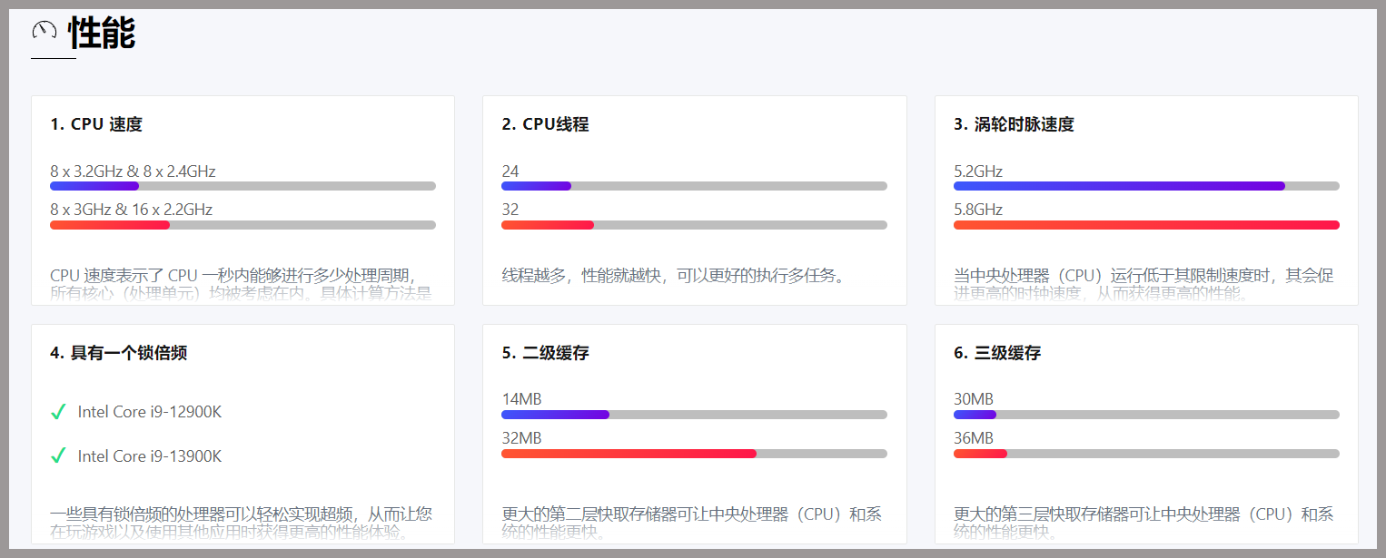Viewport: 1386px width, 558px height.
Task: Click the 32MB L2 cache progress bar
Action: [x=627, y=454]
